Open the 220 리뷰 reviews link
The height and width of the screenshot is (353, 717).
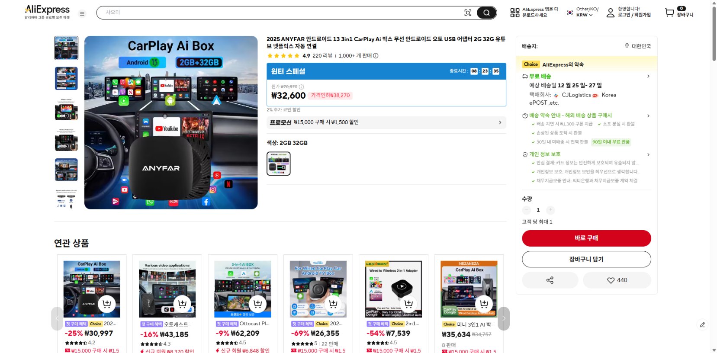pyautogui.click(x=322, y=56)
